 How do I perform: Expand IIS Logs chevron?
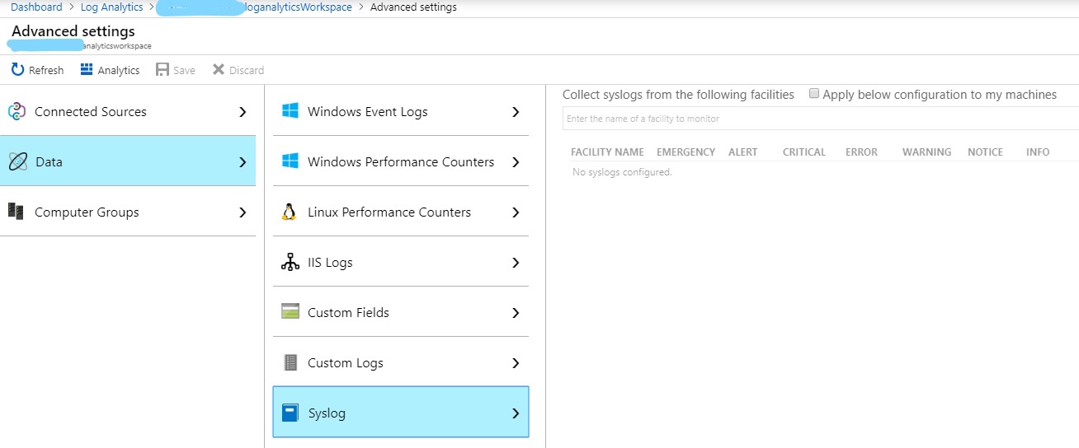pyautogui.click(x=516, y=263)
